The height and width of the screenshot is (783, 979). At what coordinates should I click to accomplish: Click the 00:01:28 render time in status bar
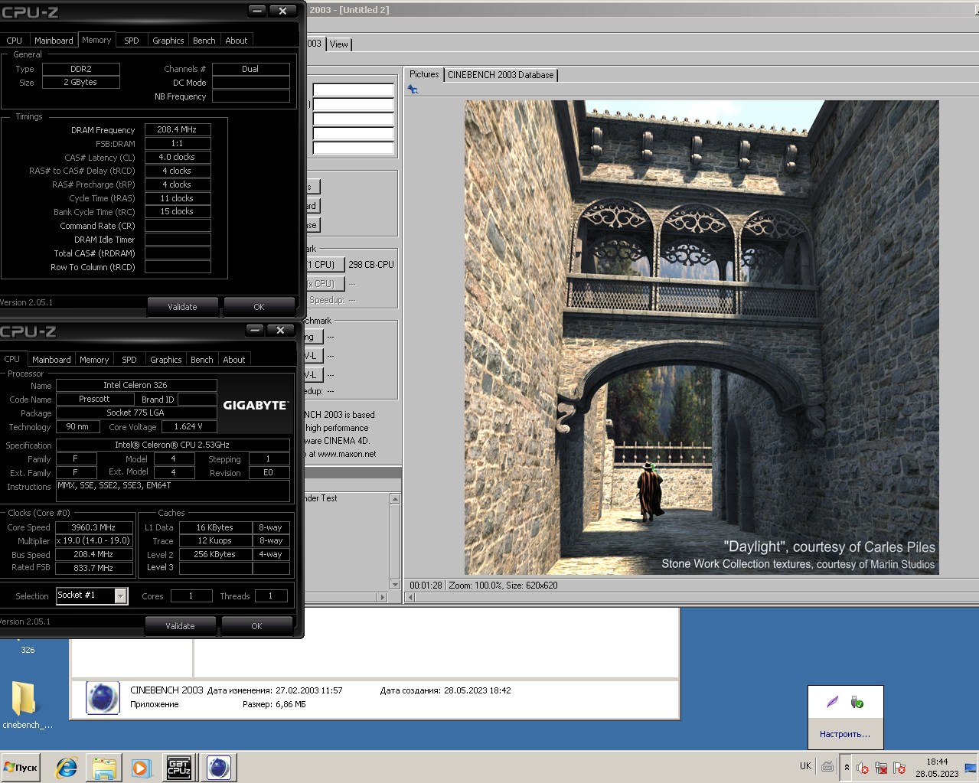point(426,586)
